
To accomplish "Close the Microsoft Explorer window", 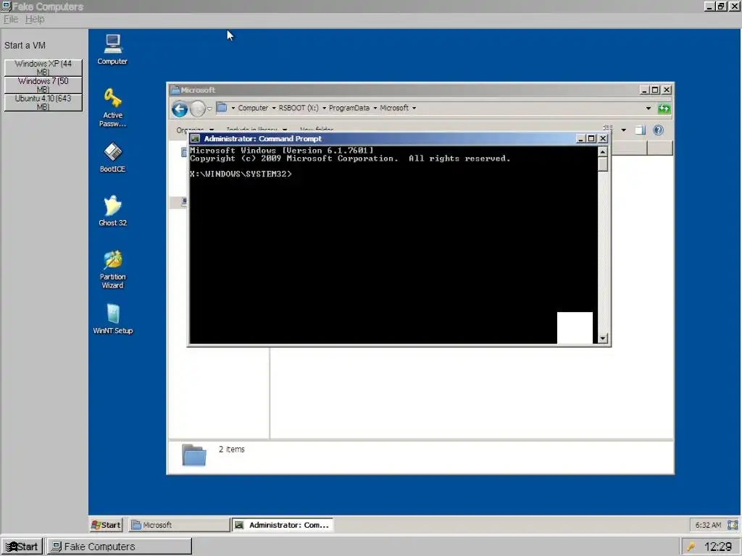I will point(667,90).
